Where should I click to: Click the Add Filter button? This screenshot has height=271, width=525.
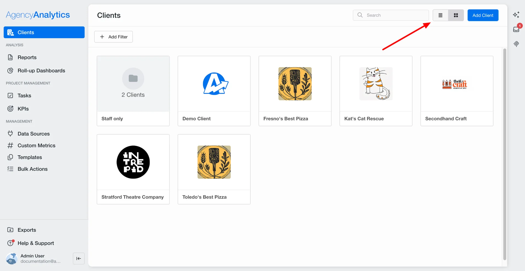pyautogui.click(x=113, y=37)
